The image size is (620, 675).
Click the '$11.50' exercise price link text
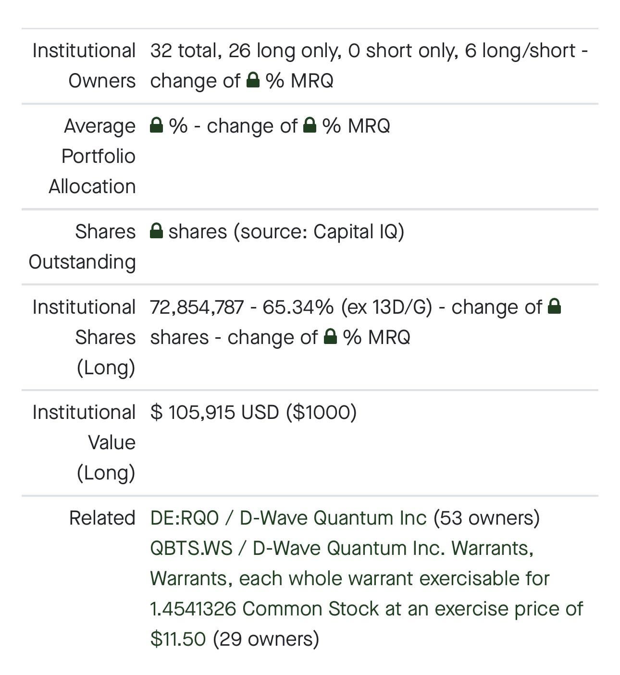tap(178, 639)
